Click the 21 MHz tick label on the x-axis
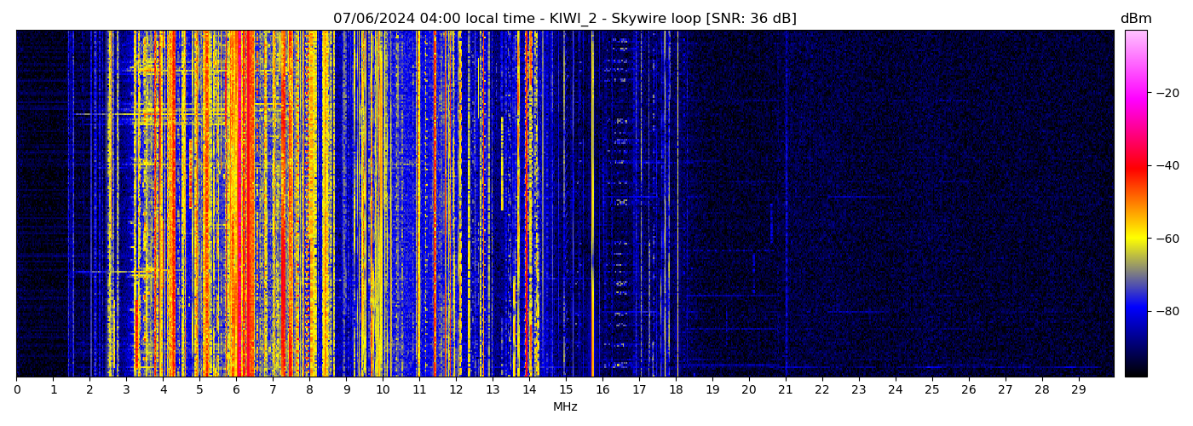The height and width of the screenshot is (426, 1193). [785, 389]
